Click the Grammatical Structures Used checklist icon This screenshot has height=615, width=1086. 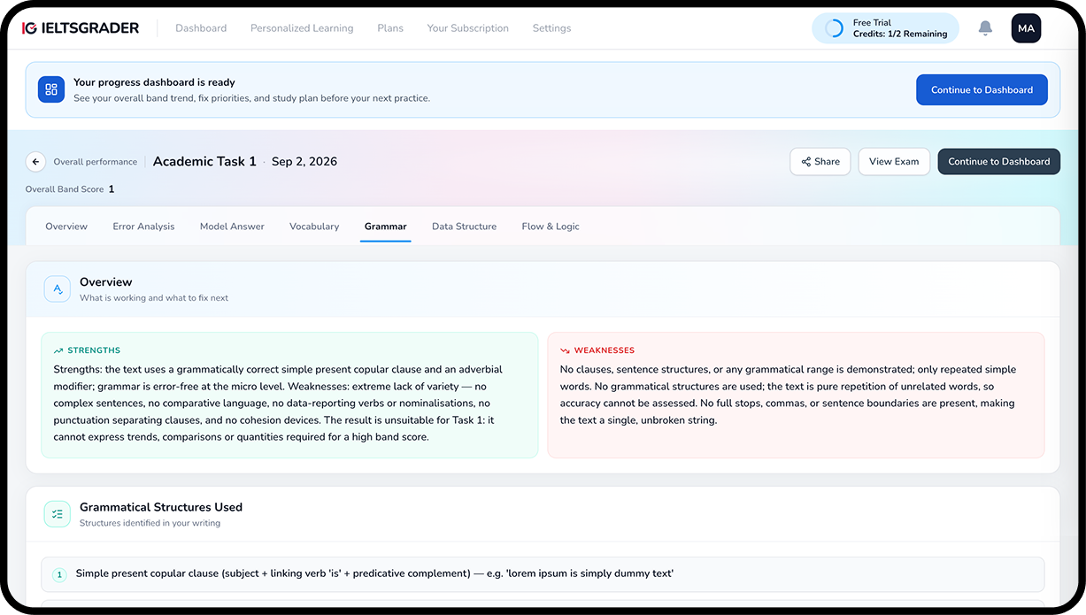(58, 514)
